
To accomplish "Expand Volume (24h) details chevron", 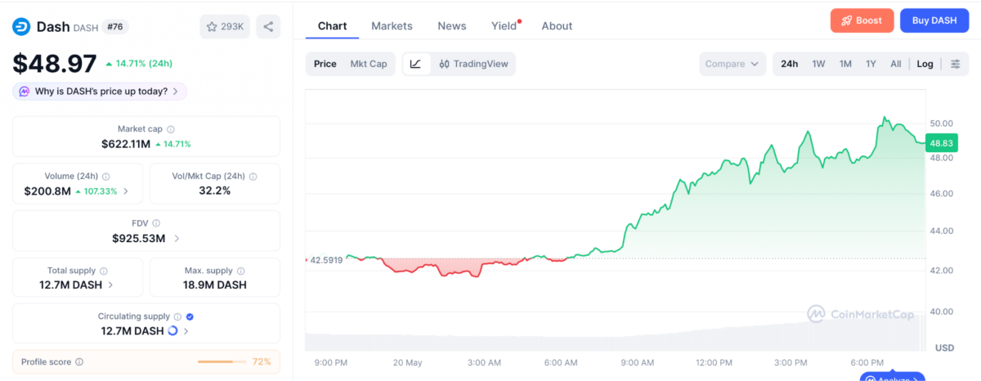I will click(126, 191).
